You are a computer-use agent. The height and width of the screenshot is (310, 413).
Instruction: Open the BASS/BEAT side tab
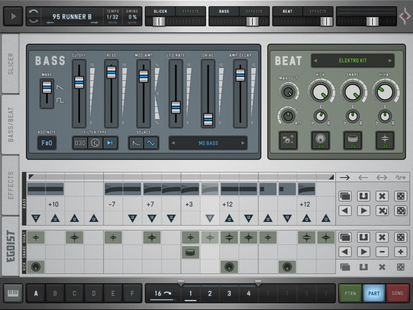tap(10, 124)
